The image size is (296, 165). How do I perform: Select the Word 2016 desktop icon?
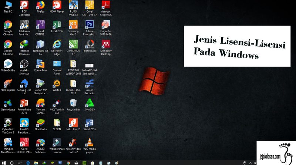(x=90, y=125)
